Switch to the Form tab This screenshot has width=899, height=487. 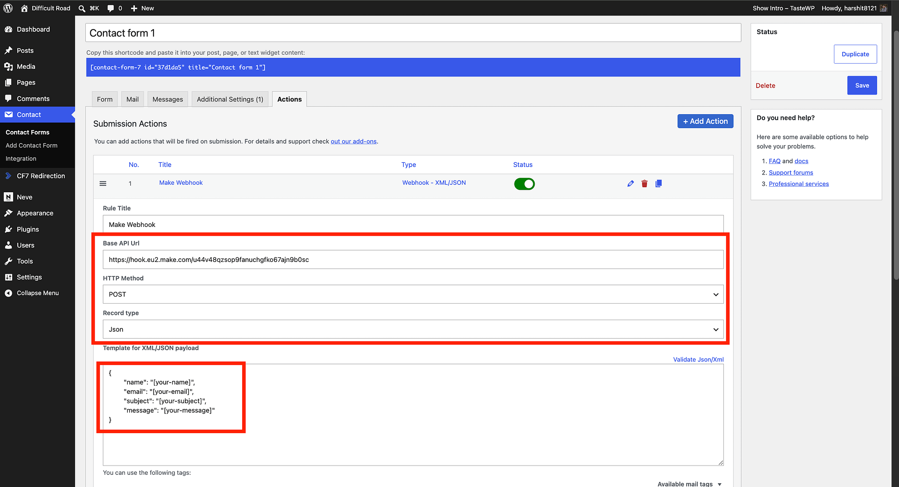click(105, 99)
